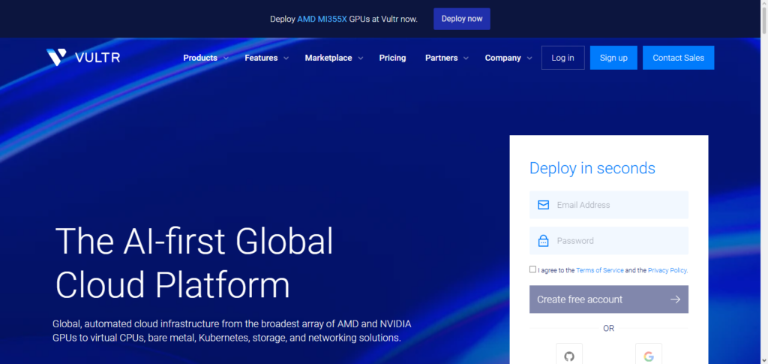The height and width of the screenshot is (364, 768).
Task: Click the Log in button
Action: point(562,58)
